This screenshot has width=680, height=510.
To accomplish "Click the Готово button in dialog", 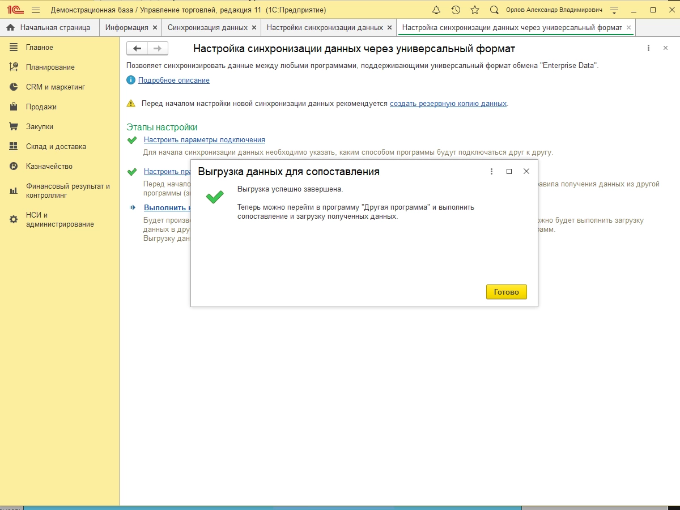I will [507, 292].
